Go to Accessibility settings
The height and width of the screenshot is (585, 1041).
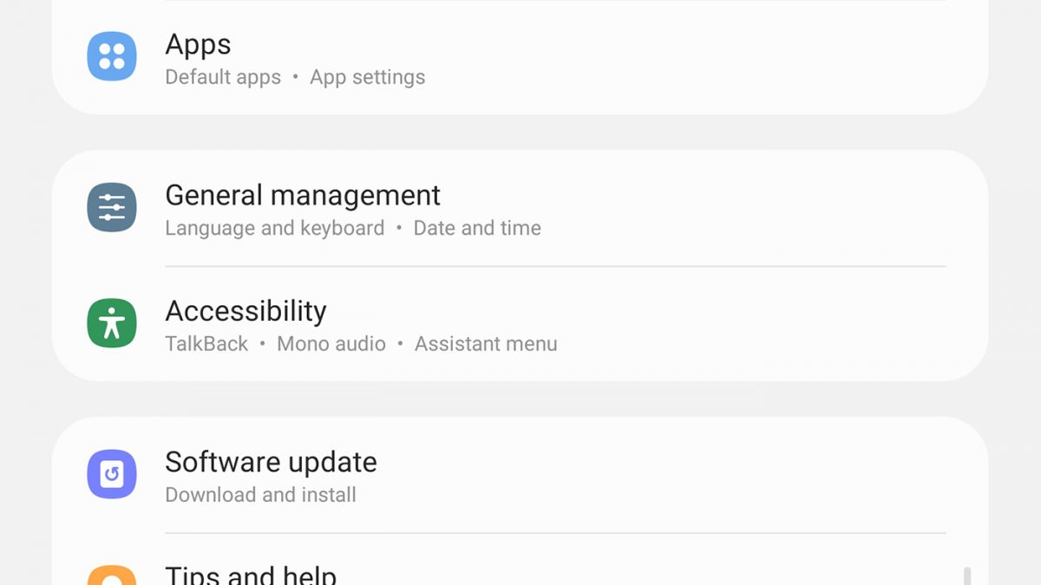click(x=246, y=311)
